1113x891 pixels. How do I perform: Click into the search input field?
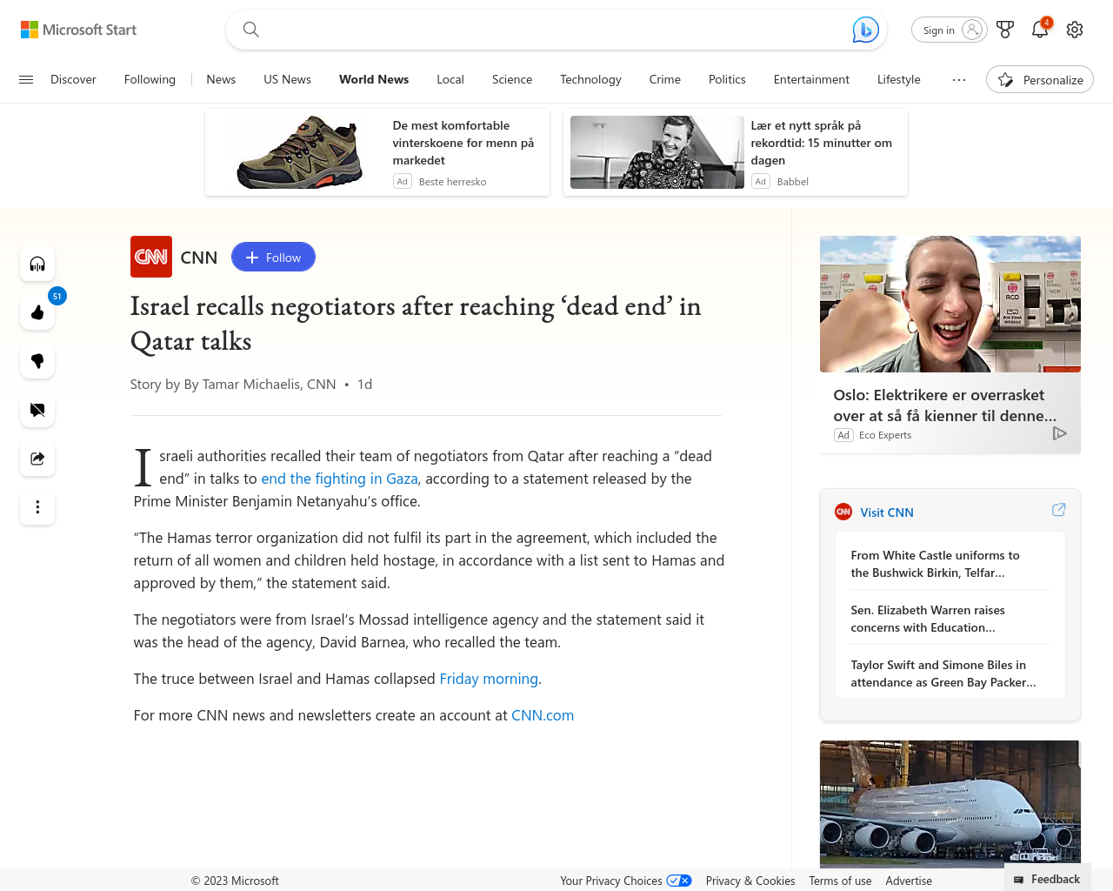click(x=556, y=30)
